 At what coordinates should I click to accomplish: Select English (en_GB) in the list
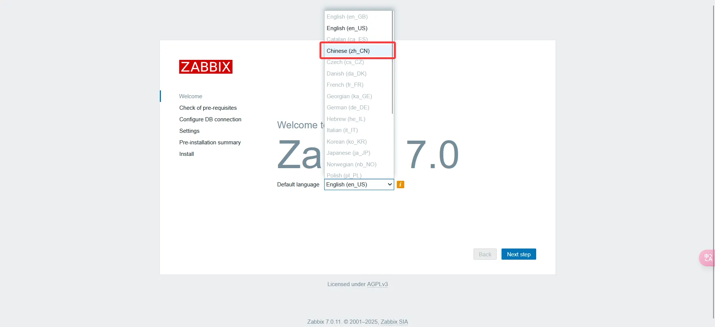[x=358, y=17]
